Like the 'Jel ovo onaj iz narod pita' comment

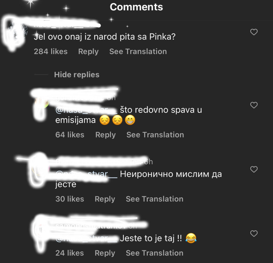[x=254, y=32]
